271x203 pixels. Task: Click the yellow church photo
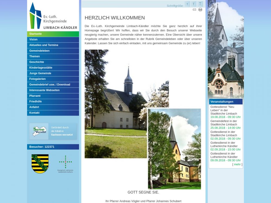coord(175,149)
